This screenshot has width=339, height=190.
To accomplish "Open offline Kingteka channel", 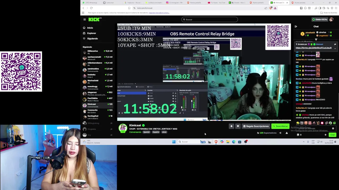I will 97,129.
